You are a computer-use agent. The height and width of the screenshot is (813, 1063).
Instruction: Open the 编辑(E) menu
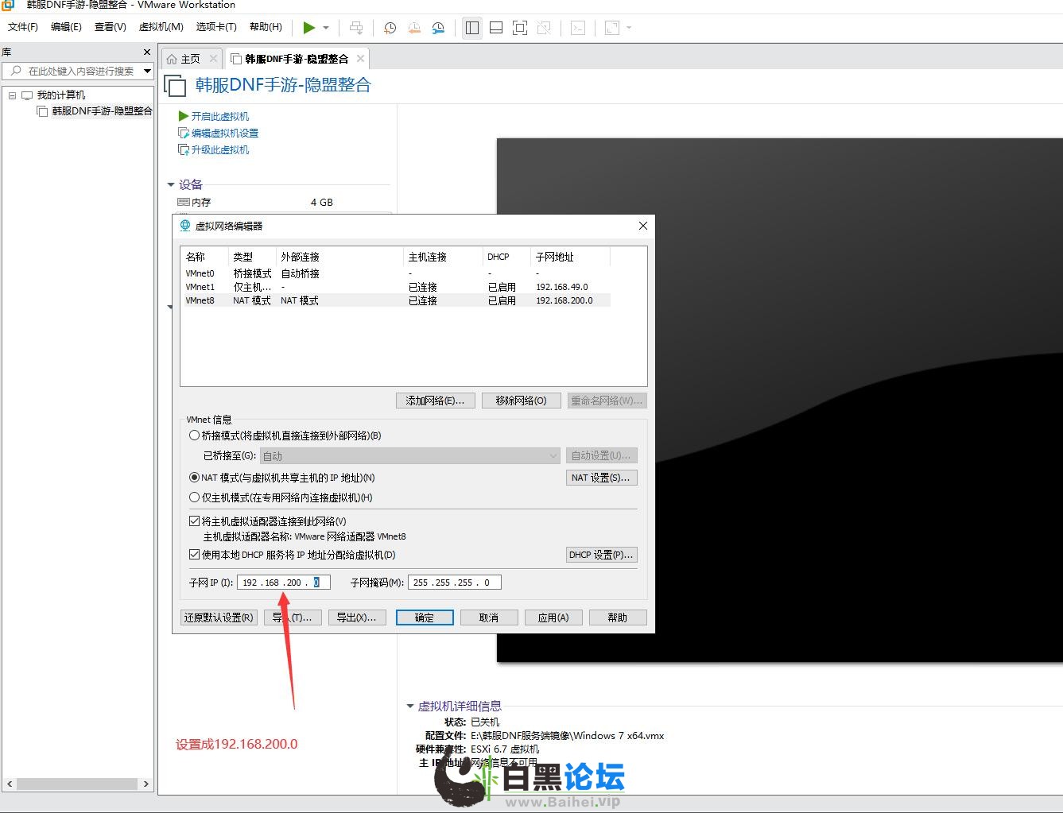coord(66,27)
